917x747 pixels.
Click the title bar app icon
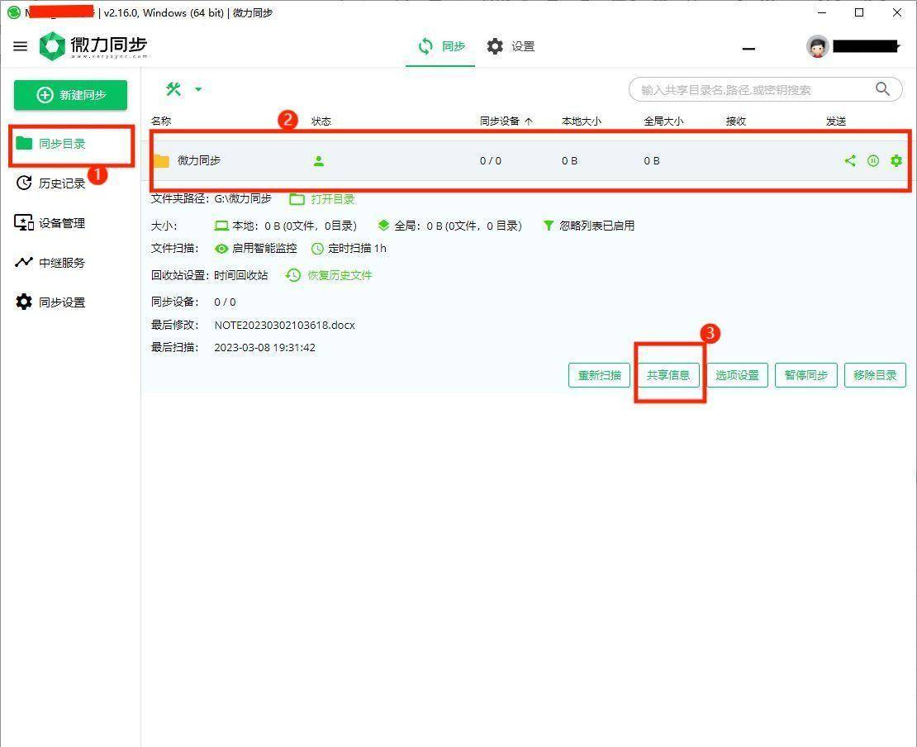14,12
